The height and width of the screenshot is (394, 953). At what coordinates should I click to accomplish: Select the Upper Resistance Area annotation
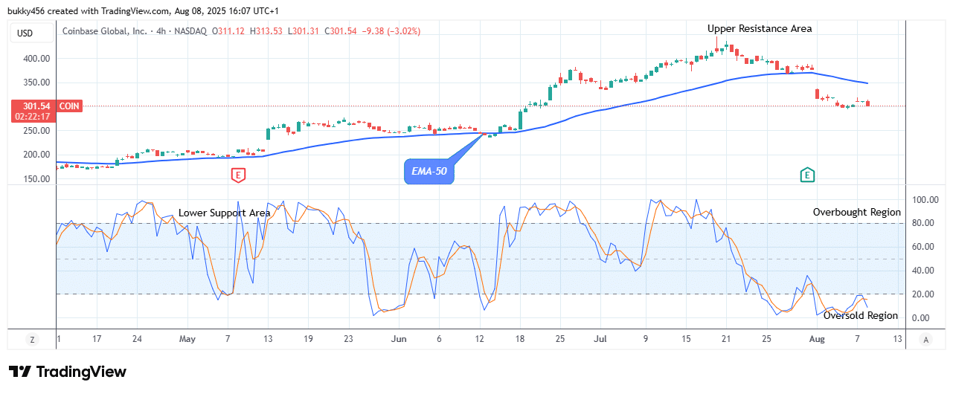point(760,28)
